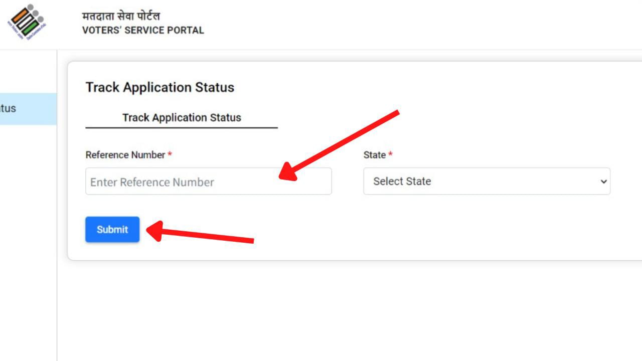Click the Hindi portal title मतदाता सेवा पोर्टल

pyautogui.click(x=120, y=15)
